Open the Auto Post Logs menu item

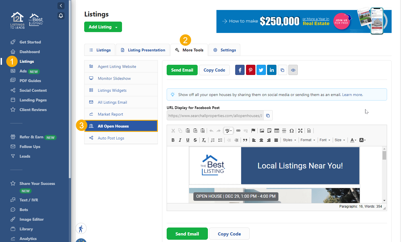point(111,138)
